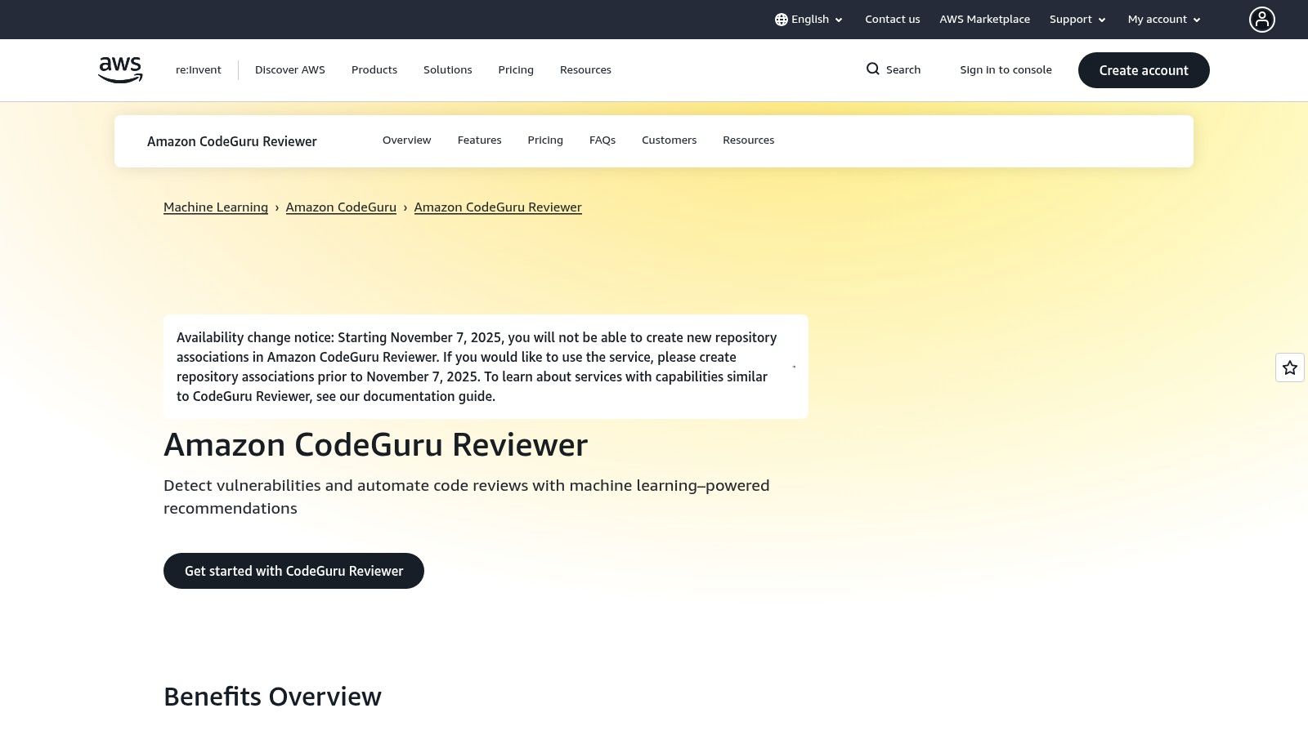Select the FAQs tab
Screen dimensions: 1308x735
pyautogui.click(x=602, y=140)
